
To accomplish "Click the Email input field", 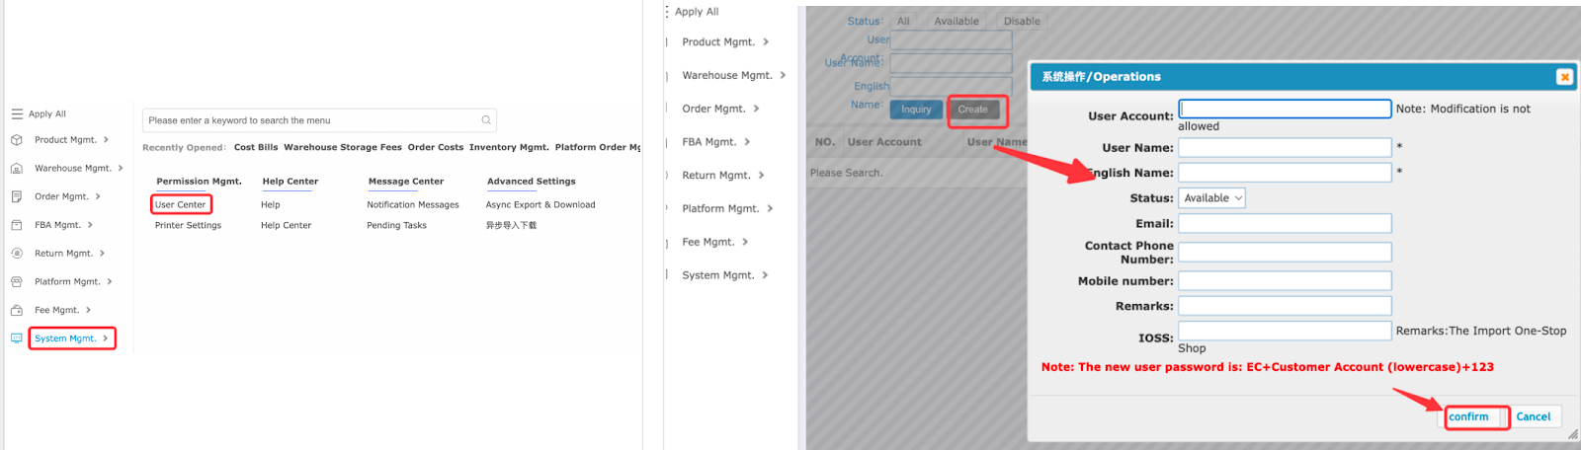I will click(1285, 224).
